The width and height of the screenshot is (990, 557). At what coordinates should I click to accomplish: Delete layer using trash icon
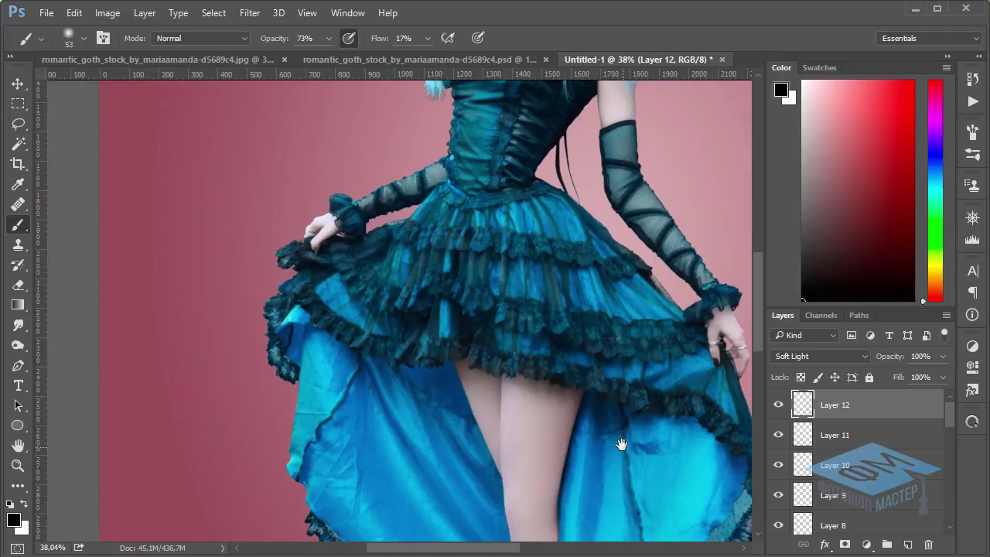click(x=929, y=545)
